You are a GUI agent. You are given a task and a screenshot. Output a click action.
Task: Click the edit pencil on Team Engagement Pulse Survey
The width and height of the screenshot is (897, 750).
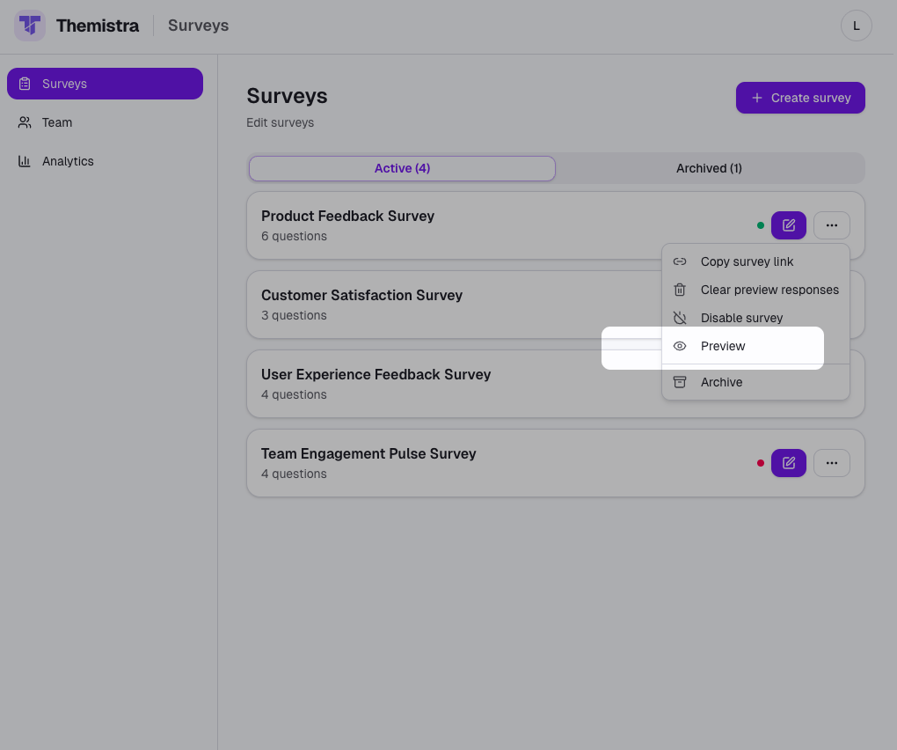788,462
